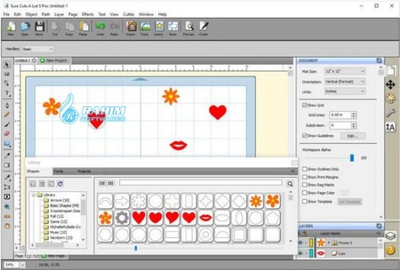Click the yellow Flower layer color swatch
Image resolution: width=400 pixels, height=270 pixels.
point(311,243)
